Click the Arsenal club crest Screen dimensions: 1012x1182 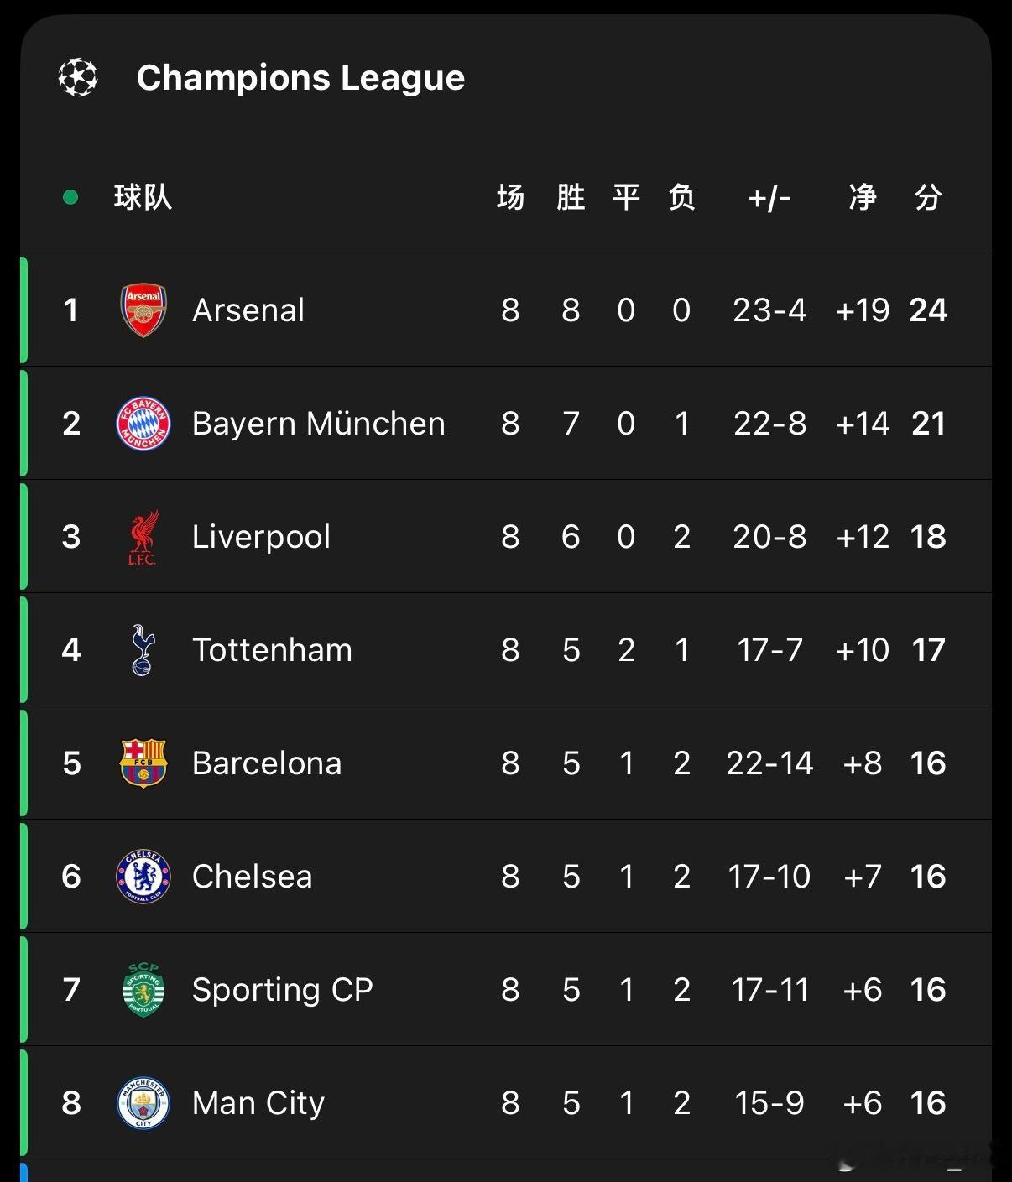(143, 310)
